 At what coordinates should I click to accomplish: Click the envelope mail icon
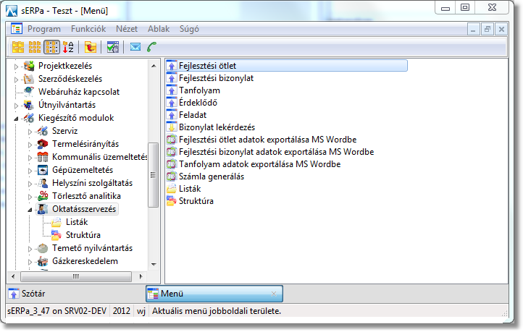coord(135,47)
